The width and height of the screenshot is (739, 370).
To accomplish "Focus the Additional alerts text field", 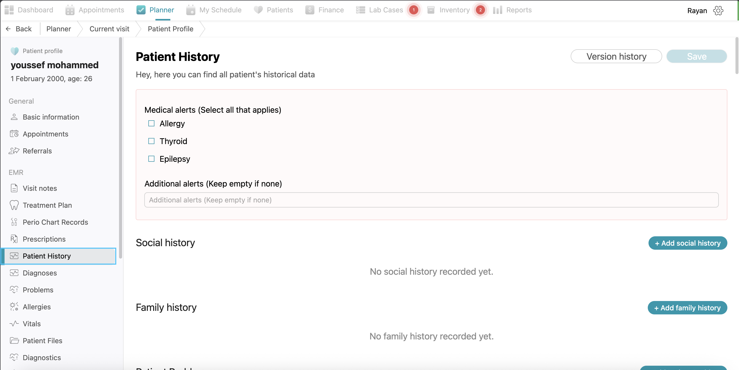I will 431,200.
